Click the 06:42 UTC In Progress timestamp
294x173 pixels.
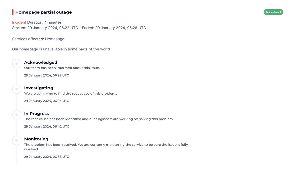pyautogui.click(x=47, y=126)
